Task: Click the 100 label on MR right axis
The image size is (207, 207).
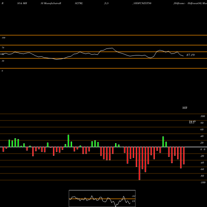Action: pos(202,116)
